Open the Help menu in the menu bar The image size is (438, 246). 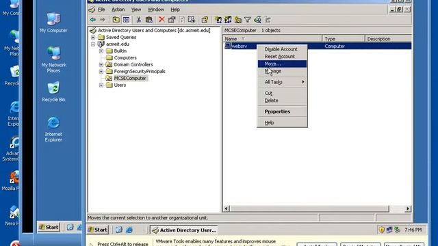(175, 10)
